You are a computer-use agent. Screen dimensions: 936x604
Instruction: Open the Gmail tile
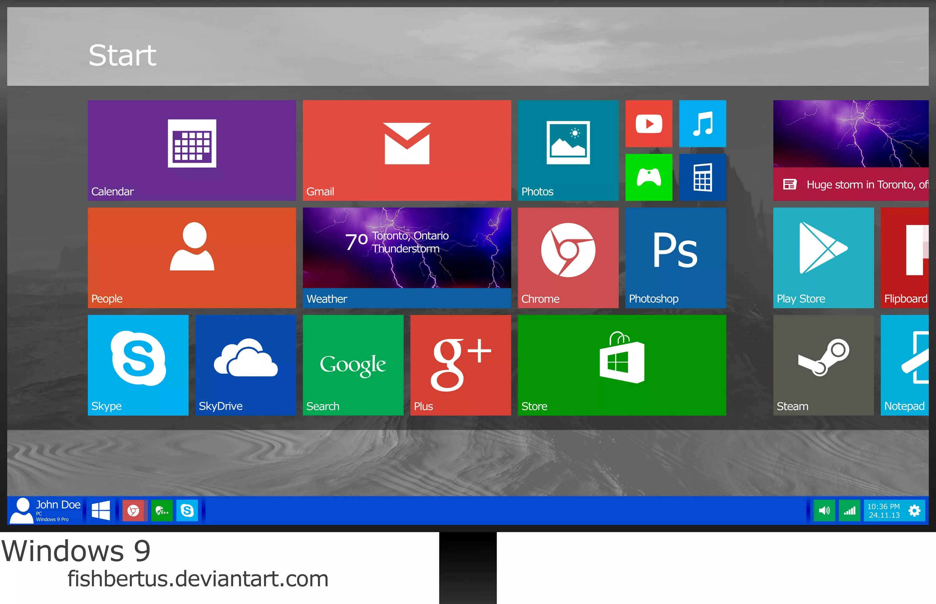tap(407, 150)
